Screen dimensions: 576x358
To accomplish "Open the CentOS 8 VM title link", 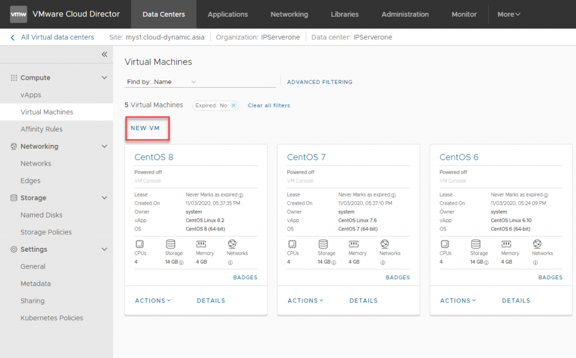I will point(154,157).
